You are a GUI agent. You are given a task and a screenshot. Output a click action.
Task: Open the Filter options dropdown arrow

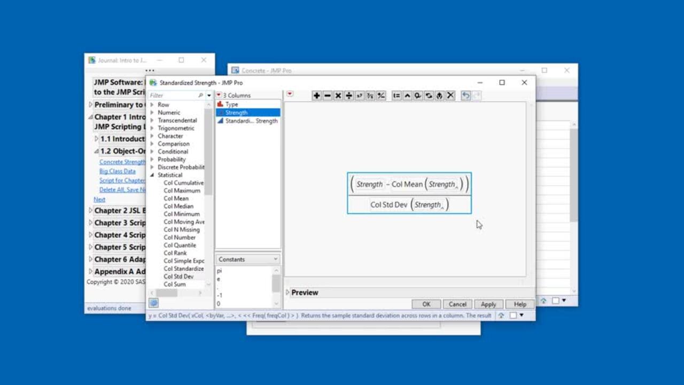[209, 96]
